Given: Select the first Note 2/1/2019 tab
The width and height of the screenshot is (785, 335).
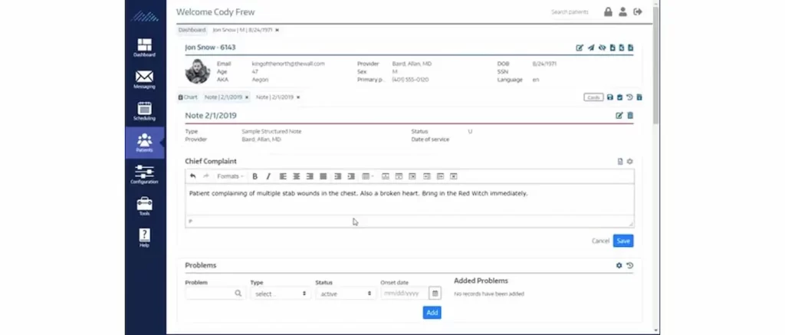Looking at the screenshot, I should (223, 97).
